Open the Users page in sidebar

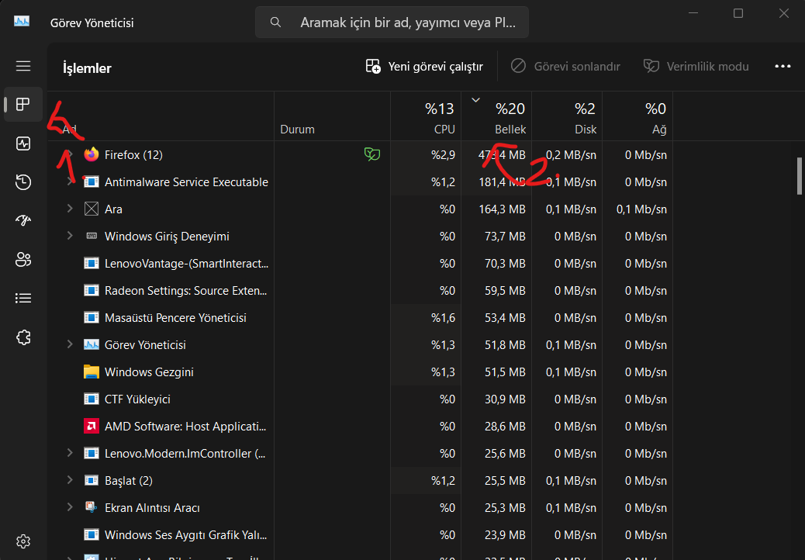[23, 260]
